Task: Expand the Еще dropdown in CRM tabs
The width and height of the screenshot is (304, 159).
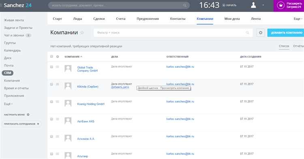Action: coord(298,19)
